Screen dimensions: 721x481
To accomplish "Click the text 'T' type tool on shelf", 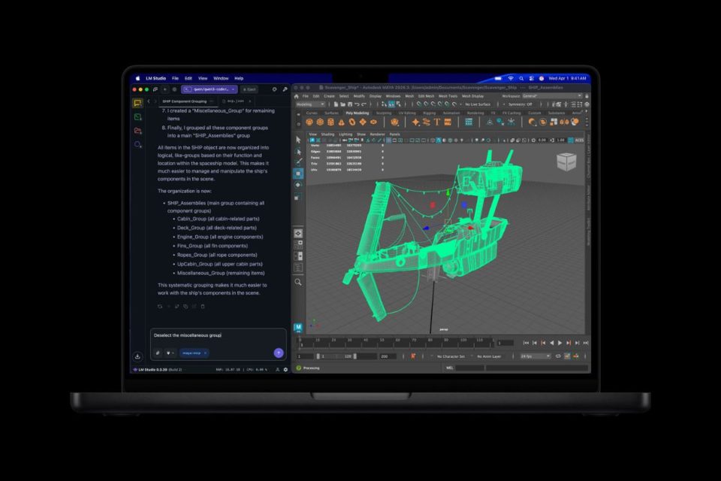I will [436, 122].
